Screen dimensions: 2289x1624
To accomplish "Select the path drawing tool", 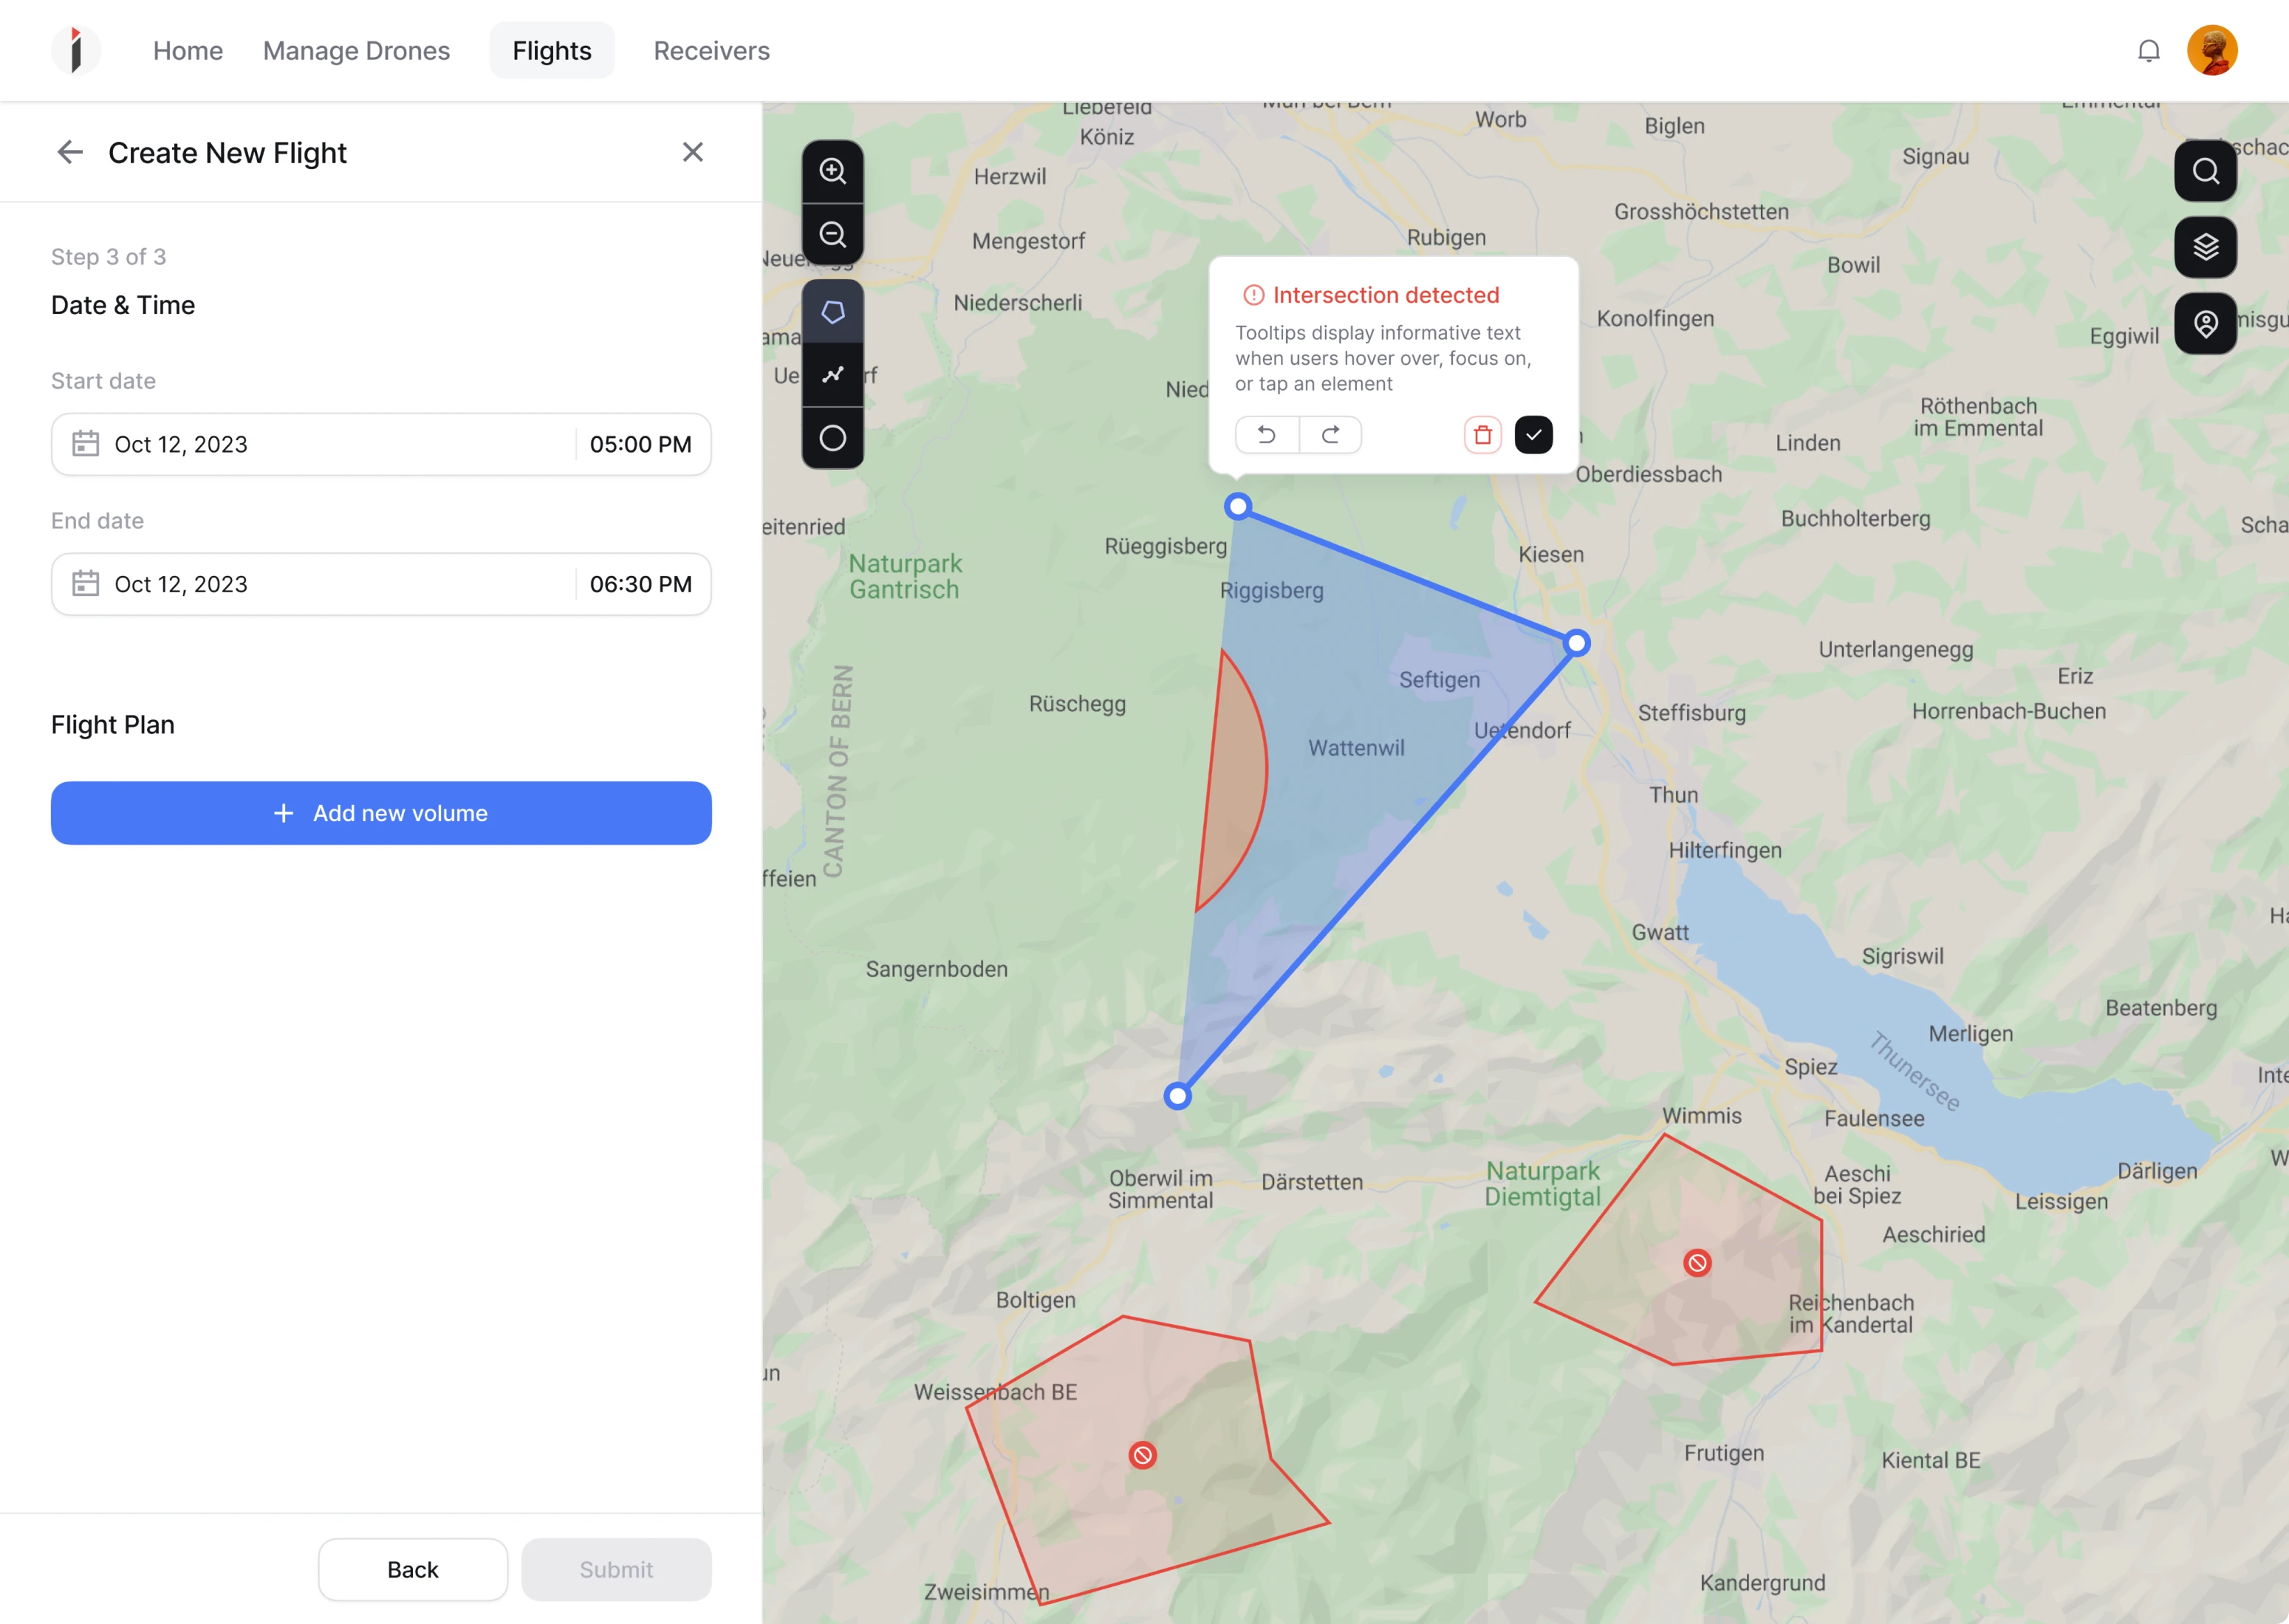I will 833,374.
